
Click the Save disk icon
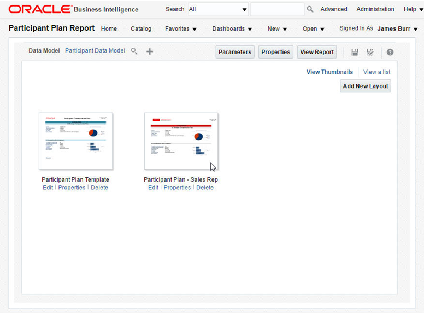[355, 52]
